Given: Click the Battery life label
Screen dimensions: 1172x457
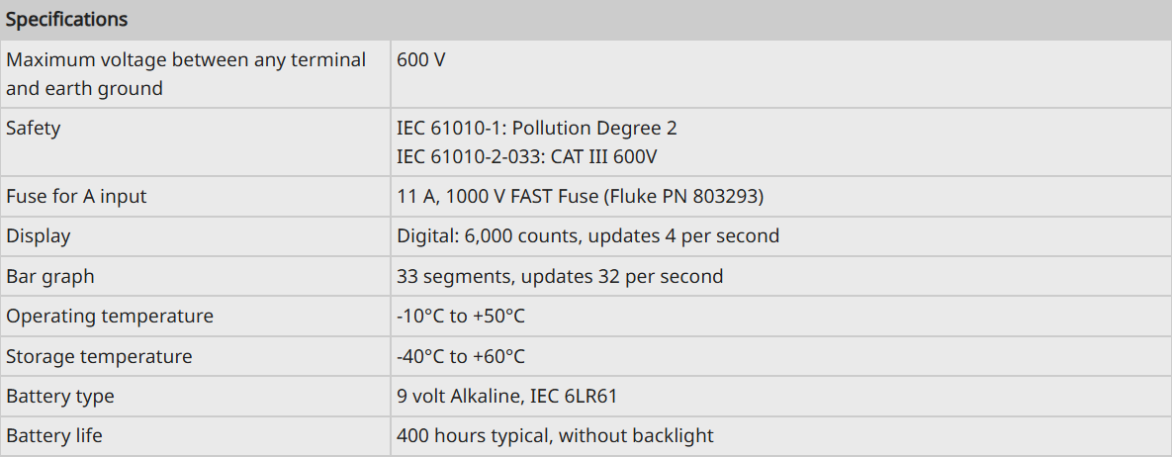Looking at the screenshot, I should (x=53, y=435).
